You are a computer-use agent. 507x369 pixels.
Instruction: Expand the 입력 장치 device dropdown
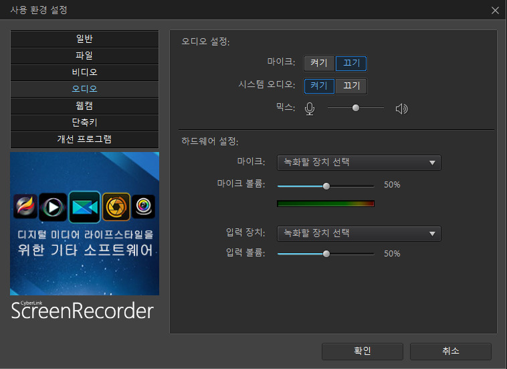359,234
